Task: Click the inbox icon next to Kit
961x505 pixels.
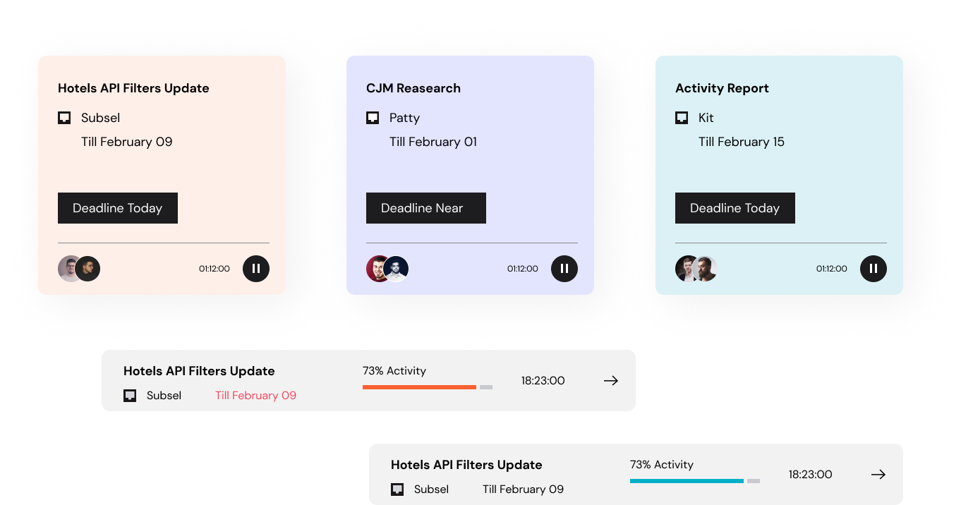Action: click(x=682, y=118)
